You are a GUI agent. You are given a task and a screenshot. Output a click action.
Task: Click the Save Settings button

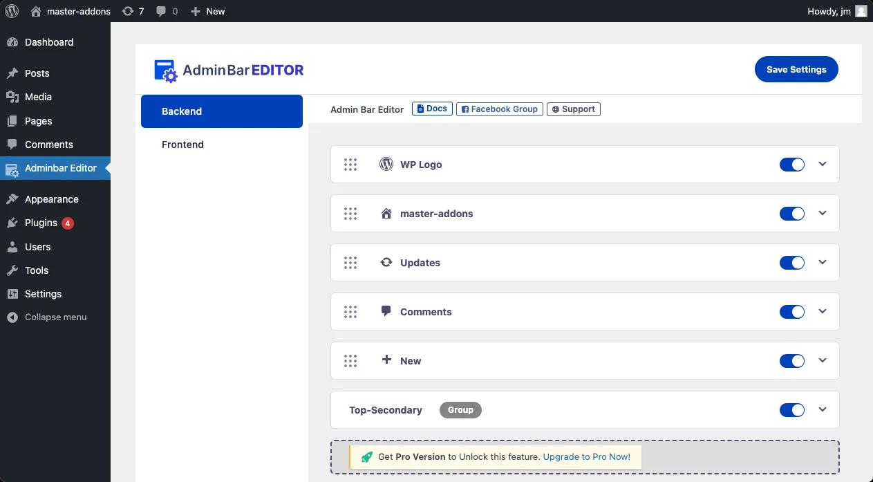(x=796, y=69)
